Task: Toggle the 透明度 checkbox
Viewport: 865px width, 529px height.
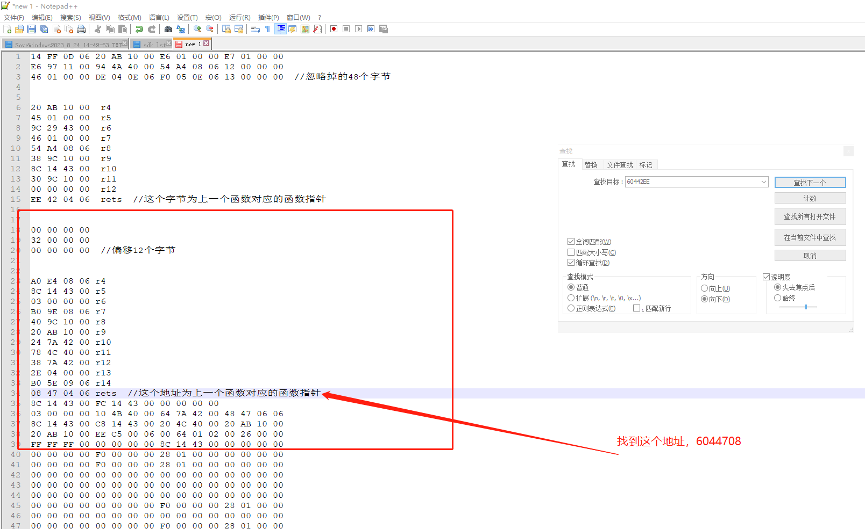Action: 766,277
